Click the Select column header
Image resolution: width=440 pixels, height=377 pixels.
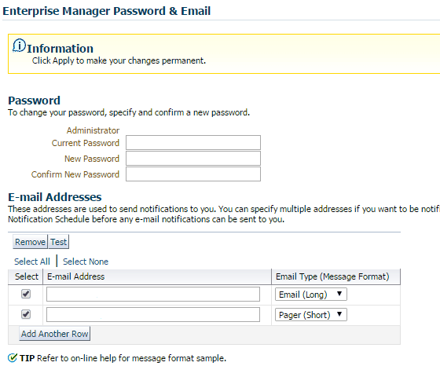coord(27,276)
